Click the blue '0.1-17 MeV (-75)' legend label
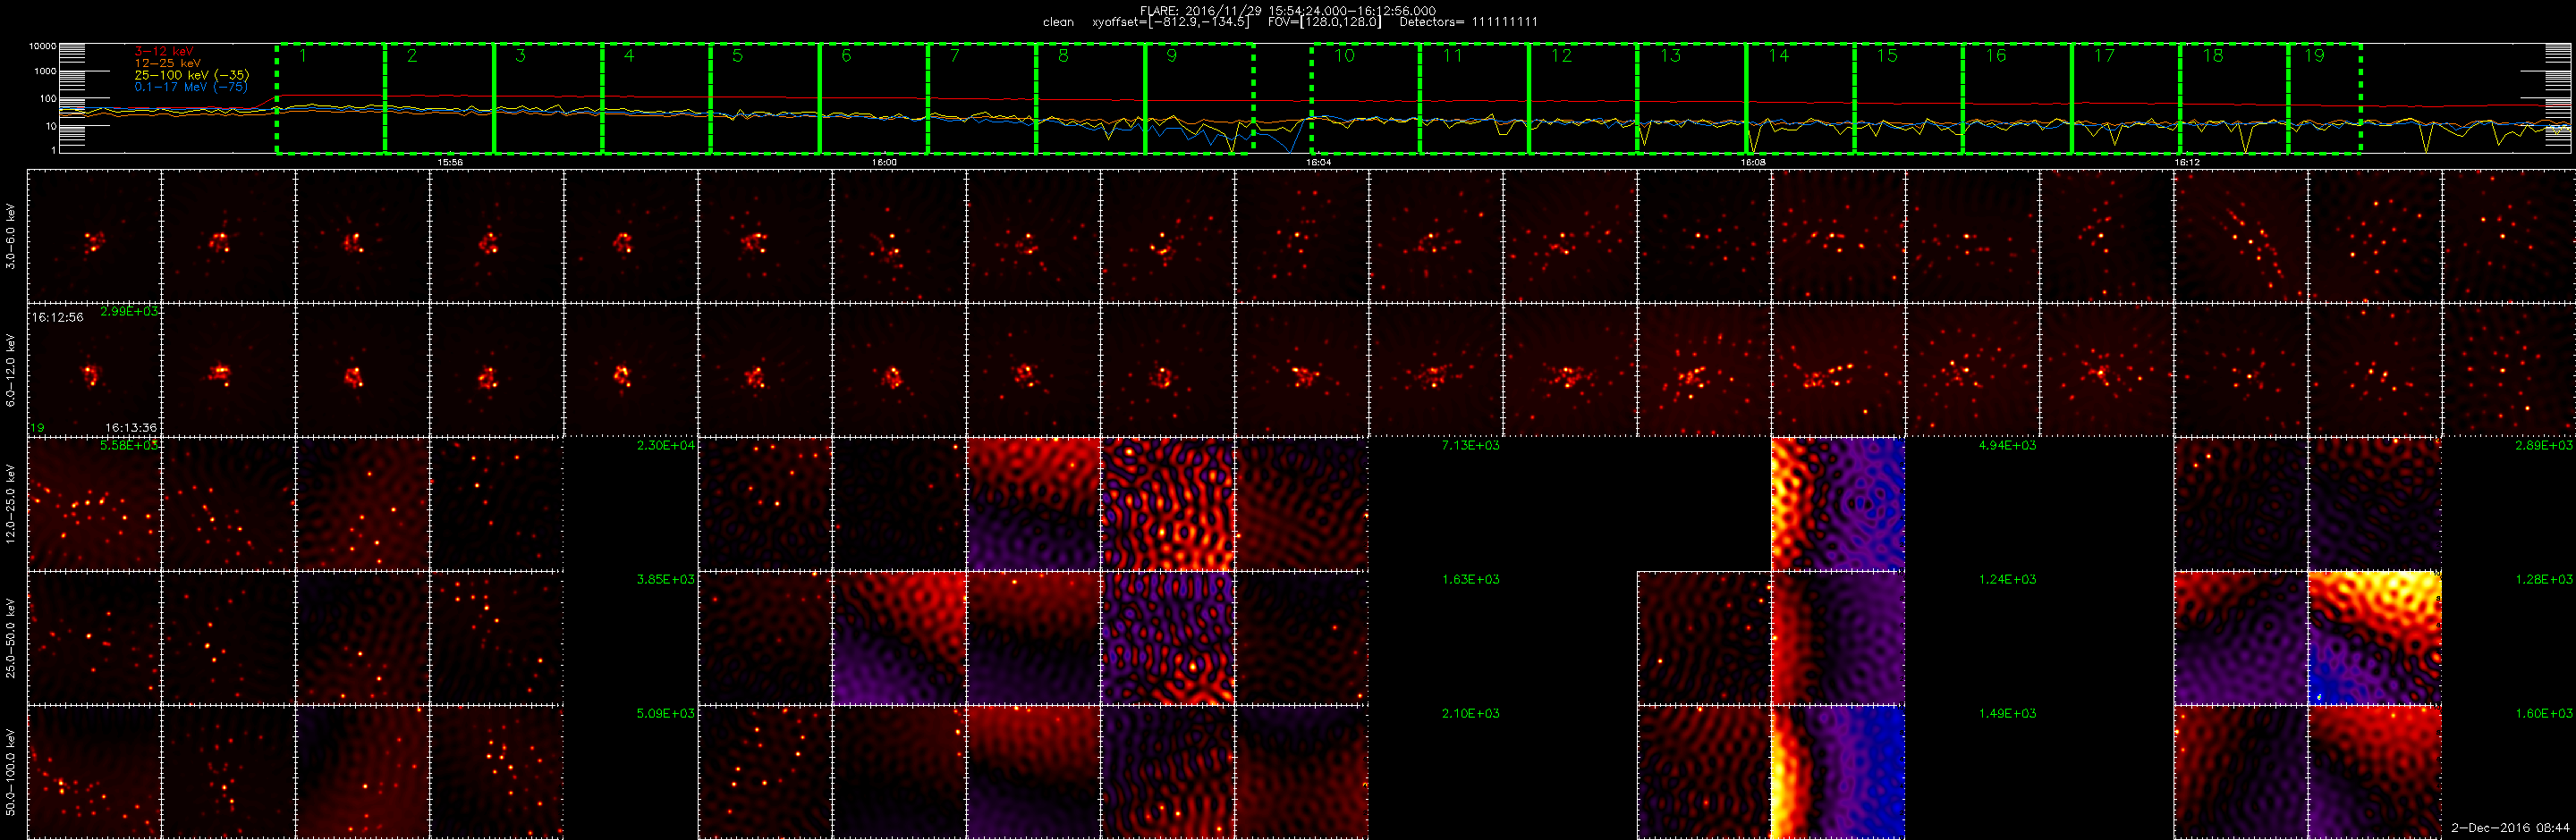This screenshot has height=840, width=2576. point(191,87)
